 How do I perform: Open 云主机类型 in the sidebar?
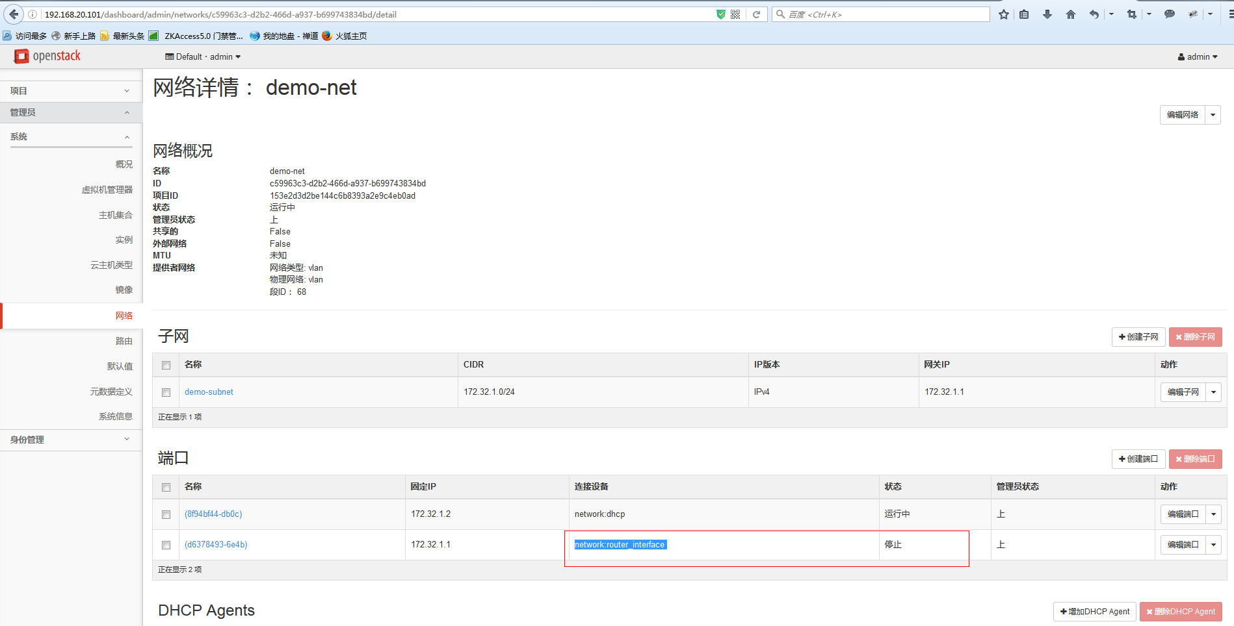click(112, 265)
